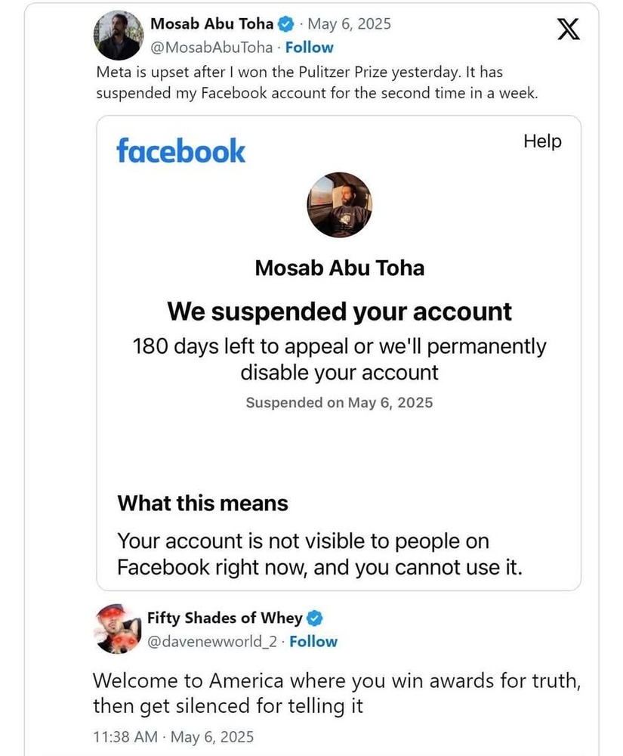Open the May 6, 2025 tweet date
Viewport: 623px width, 756px height.
(x=349, y=23)
